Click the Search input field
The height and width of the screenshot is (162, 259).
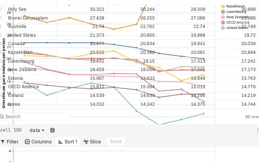pyautogui.click(x=35, y=117)
